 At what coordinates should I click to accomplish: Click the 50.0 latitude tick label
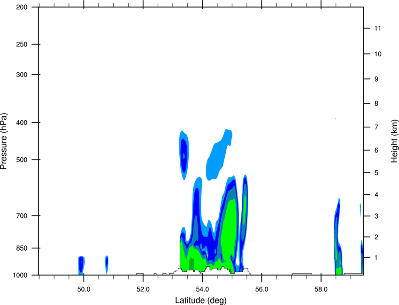click(84, 290)
